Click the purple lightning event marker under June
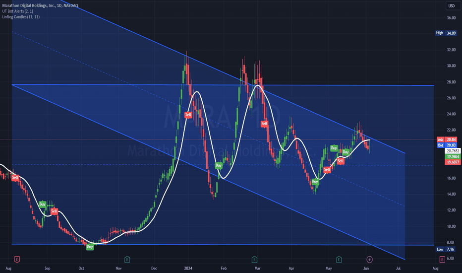Viewport: 462px width, 273px height. [x=369, y=260]
